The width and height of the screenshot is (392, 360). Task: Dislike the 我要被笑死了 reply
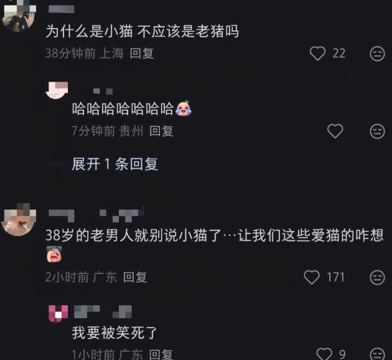[377, 354]
